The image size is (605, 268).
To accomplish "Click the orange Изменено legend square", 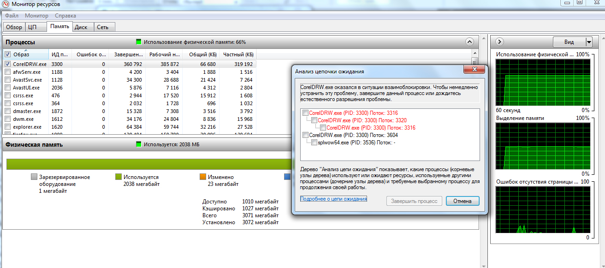I will (202, 177).
